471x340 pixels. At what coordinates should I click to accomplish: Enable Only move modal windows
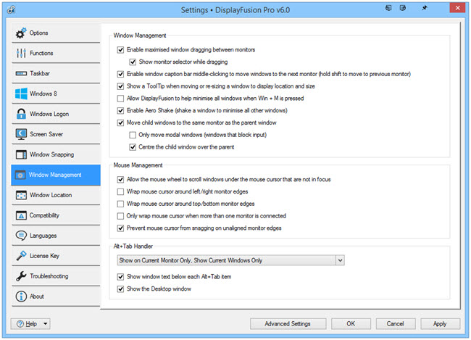(133, 135)
